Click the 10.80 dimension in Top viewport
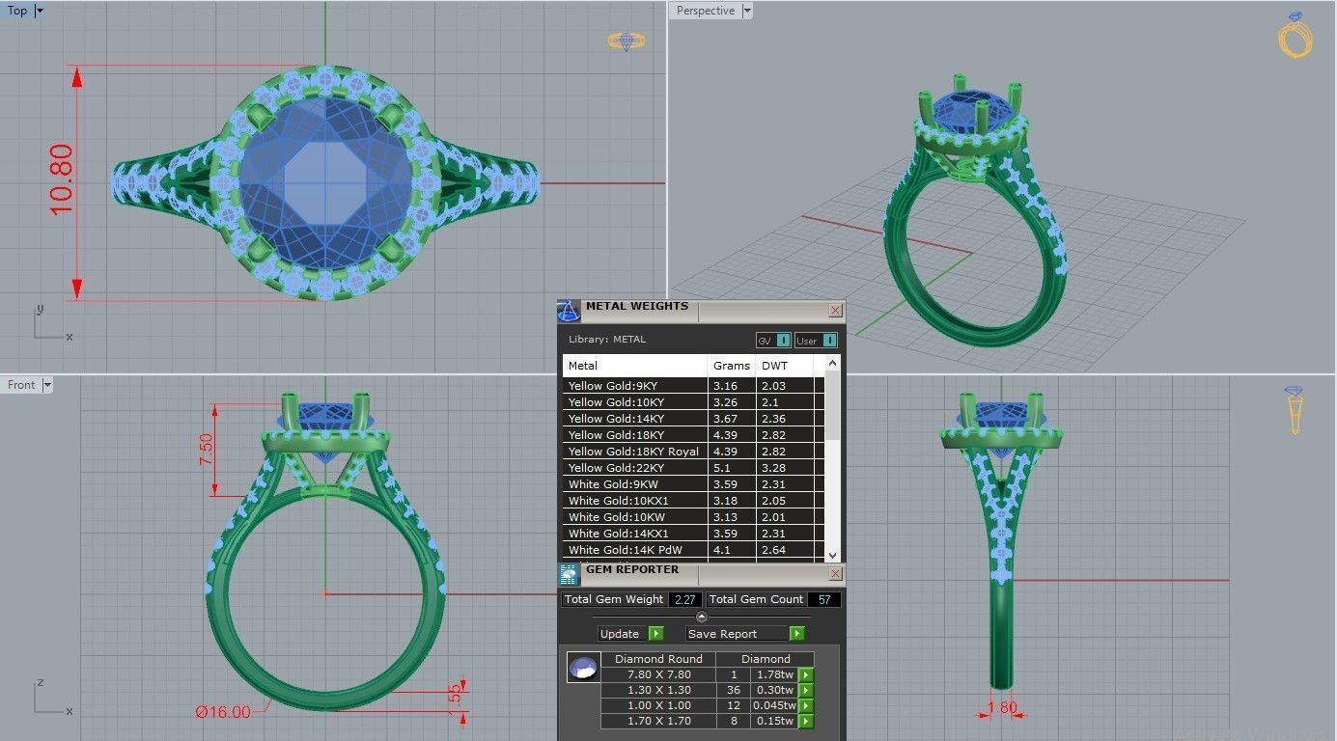This screenshot has width=1337, height=741. pyautogui.click(x=61, y=179)
